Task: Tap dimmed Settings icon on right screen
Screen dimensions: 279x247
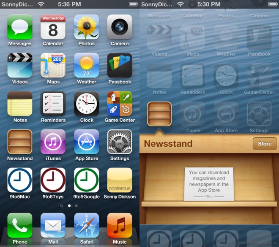Action: point(259,114)
